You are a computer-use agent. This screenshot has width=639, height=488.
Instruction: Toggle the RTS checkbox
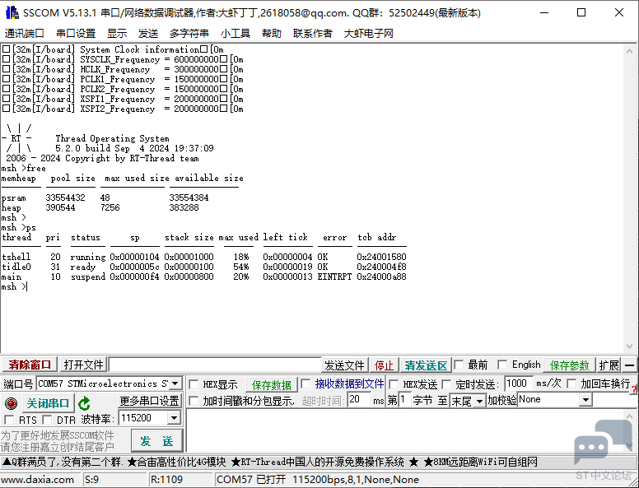point(9,420)
